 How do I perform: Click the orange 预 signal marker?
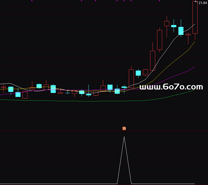[x=124, y=128]
